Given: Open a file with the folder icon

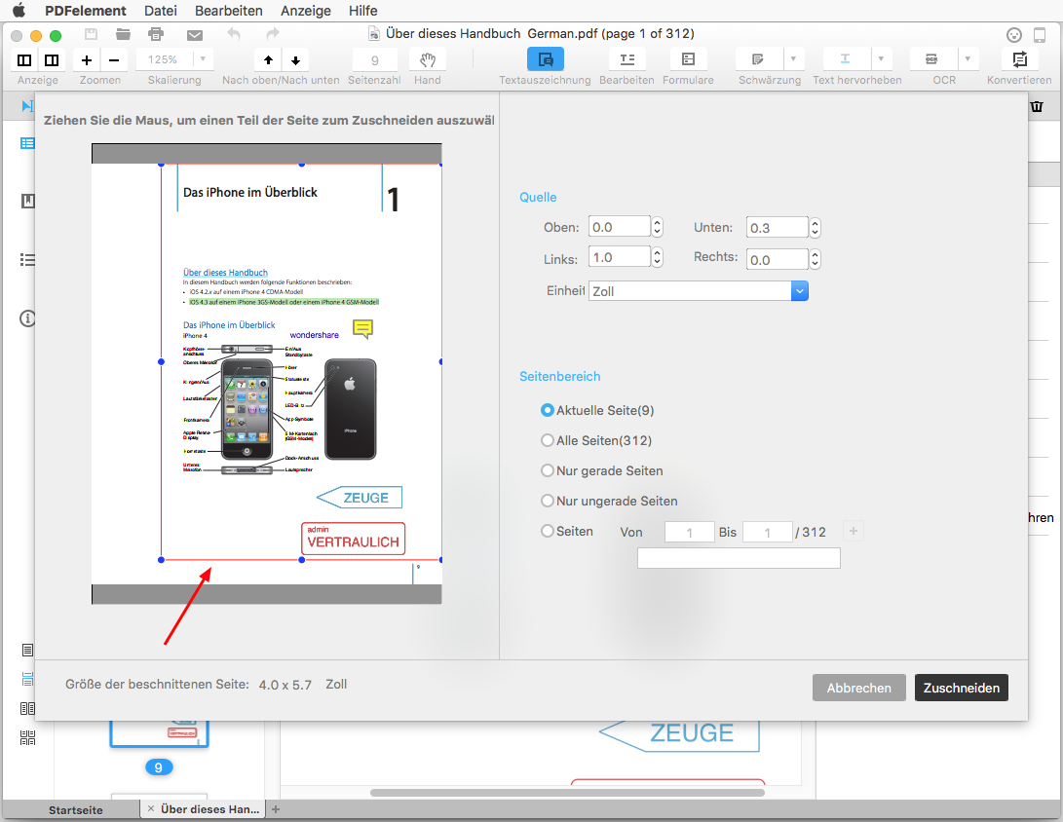Looking at the screenshot, I should pos(123,34).
